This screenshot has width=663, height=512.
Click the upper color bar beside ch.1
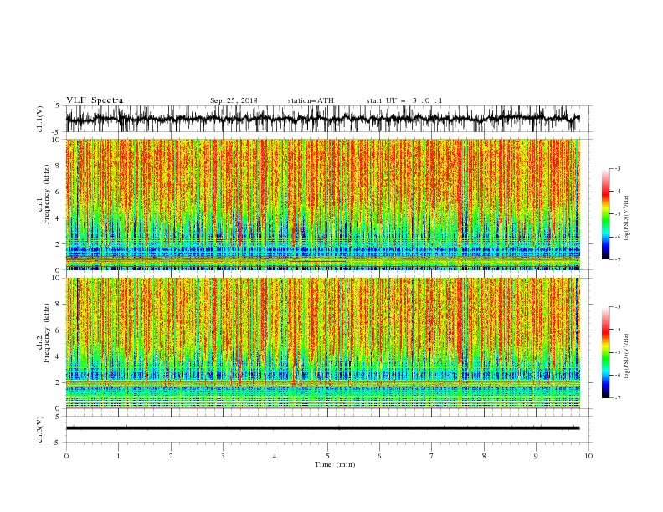(x=605, y=214)
